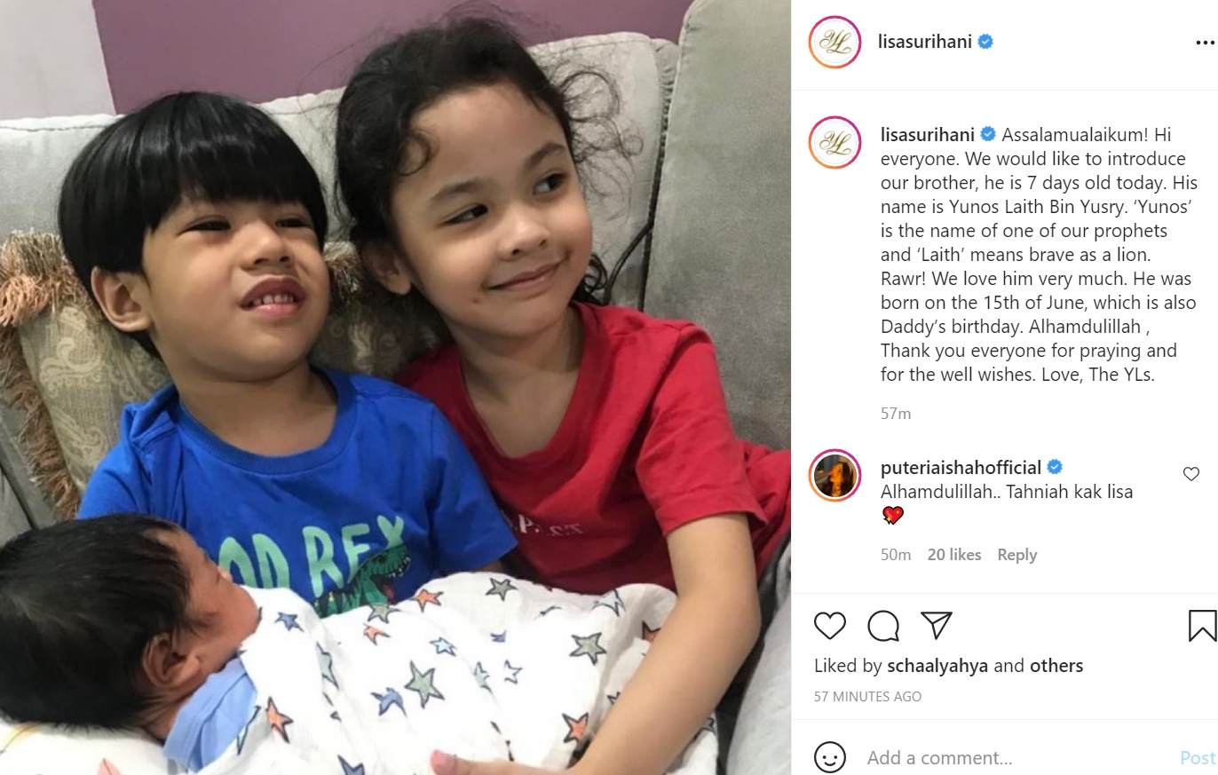1218x775 pixels.
Task: Click verified badge next to header username
Action: click(985, 42)
